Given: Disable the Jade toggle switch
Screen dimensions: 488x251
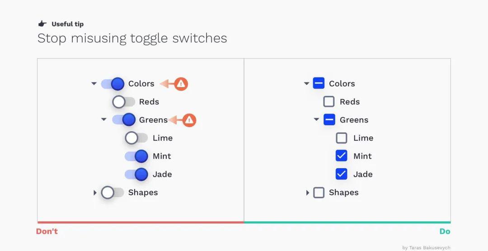Looking at the screenshot, I should point(136,174).
